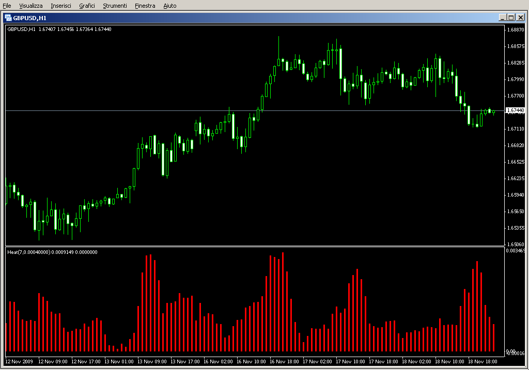Click the current price label 1.67440
Screen dimensions: 529x370
[516, 110]
